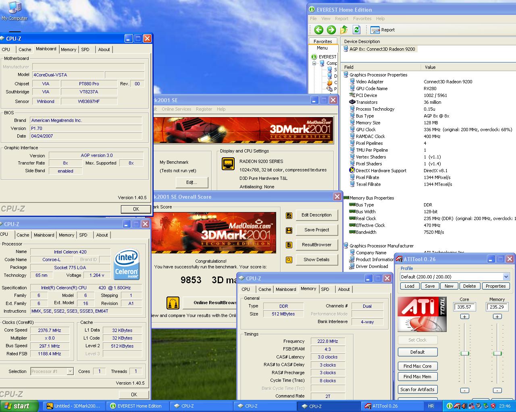Image resolution: width=516 pixels, height=412 pixels.
Task: Increase Memory clock with plus button
Action: point(497,317)
